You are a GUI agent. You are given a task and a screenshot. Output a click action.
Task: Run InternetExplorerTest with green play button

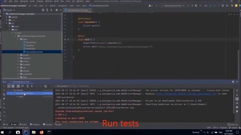coord(188,6)
